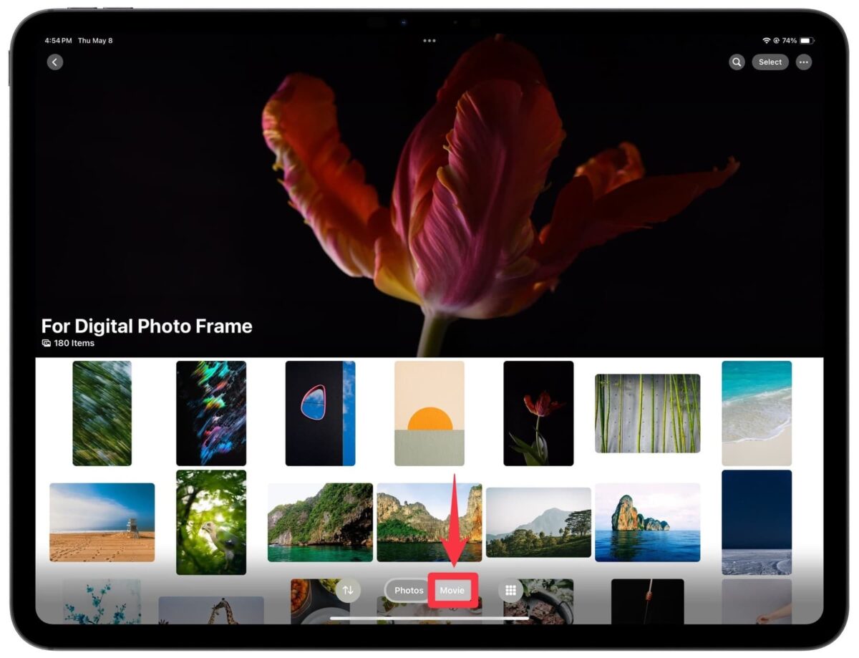859x658 pixels.
Task: Tap the Select button
Action: pos(770,62)
